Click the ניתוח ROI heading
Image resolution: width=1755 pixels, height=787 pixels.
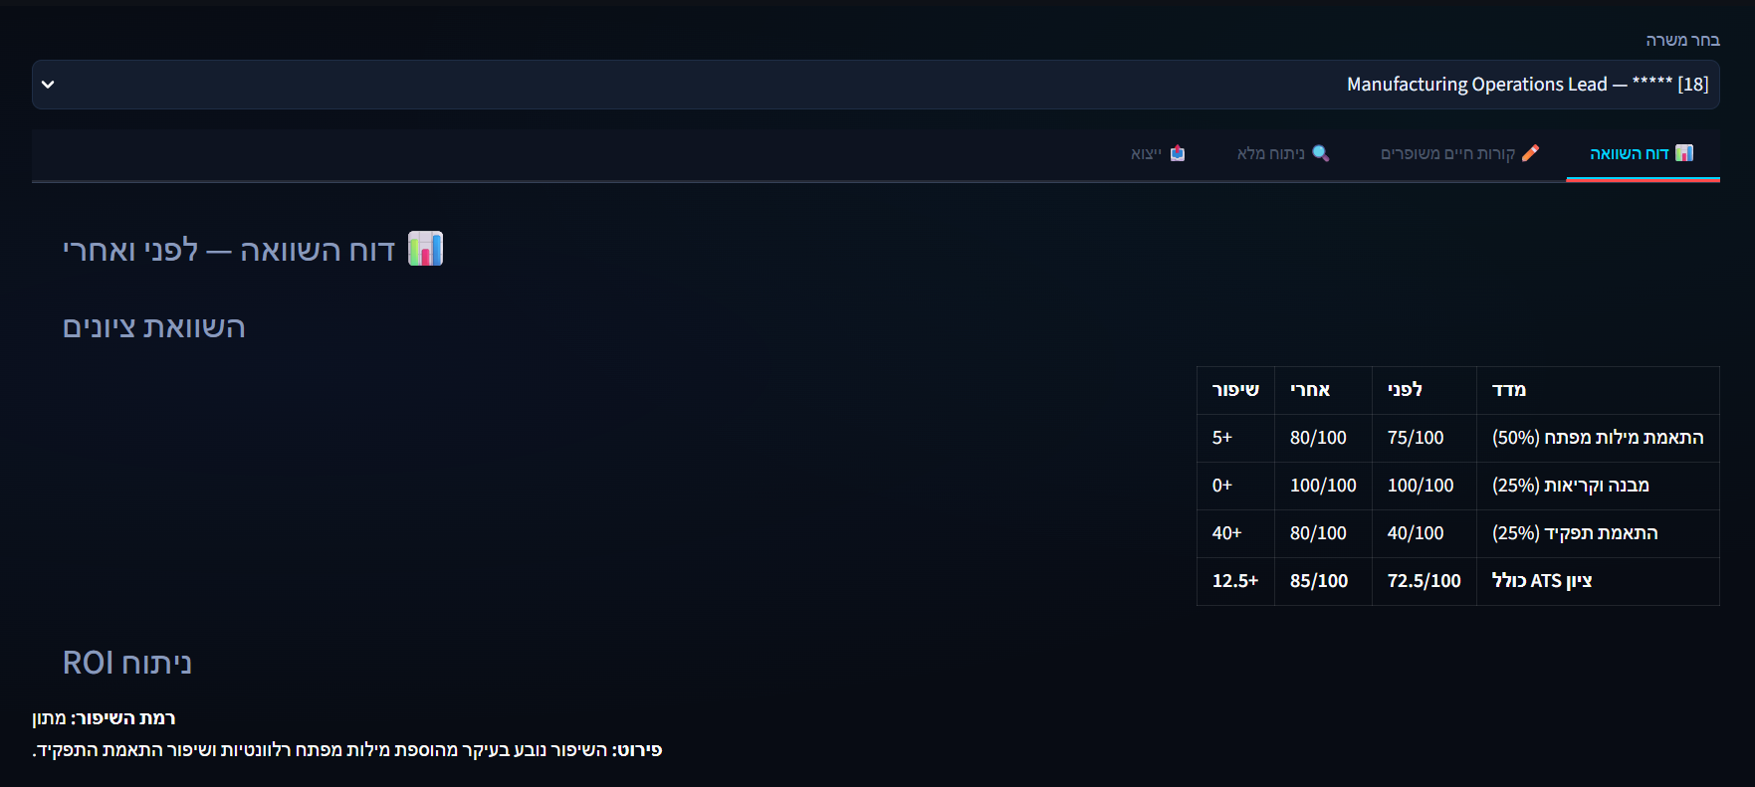[x=127, y=663]
